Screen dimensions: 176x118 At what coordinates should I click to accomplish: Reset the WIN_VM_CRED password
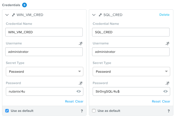pyautogui.click(x=69, y=101)
